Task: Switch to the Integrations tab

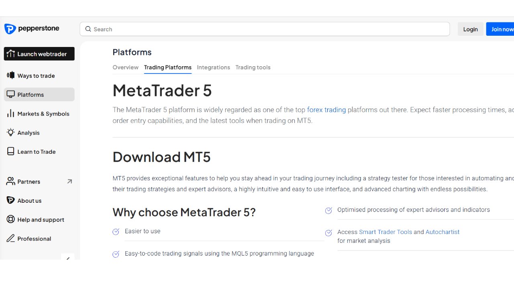Action: [x=213, y=67]
